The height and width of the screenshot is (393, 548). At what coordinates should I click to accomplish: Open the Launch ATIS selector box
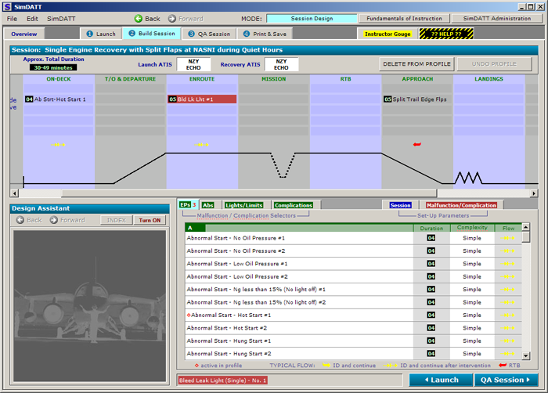coord(193,64)
